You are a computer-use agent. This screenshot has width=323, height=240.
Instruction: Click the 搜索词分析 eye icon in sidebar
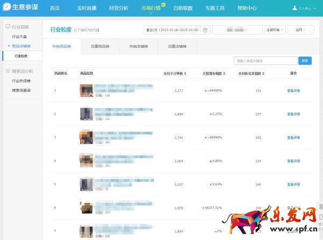(x=7, y=71)
